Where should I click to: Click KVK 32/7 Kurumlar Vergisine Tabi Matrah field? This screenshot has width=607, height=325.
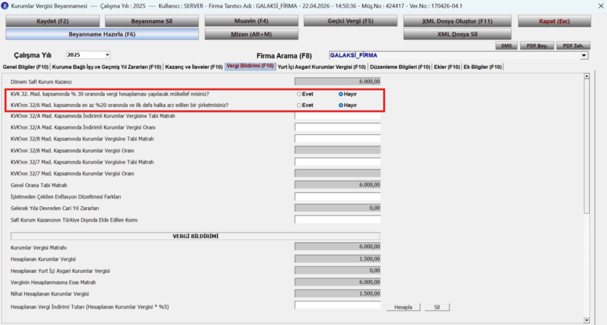click(337, 162)
